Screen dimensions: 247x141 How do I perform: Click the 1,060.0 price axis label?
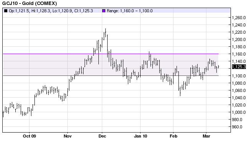point(239,90)
